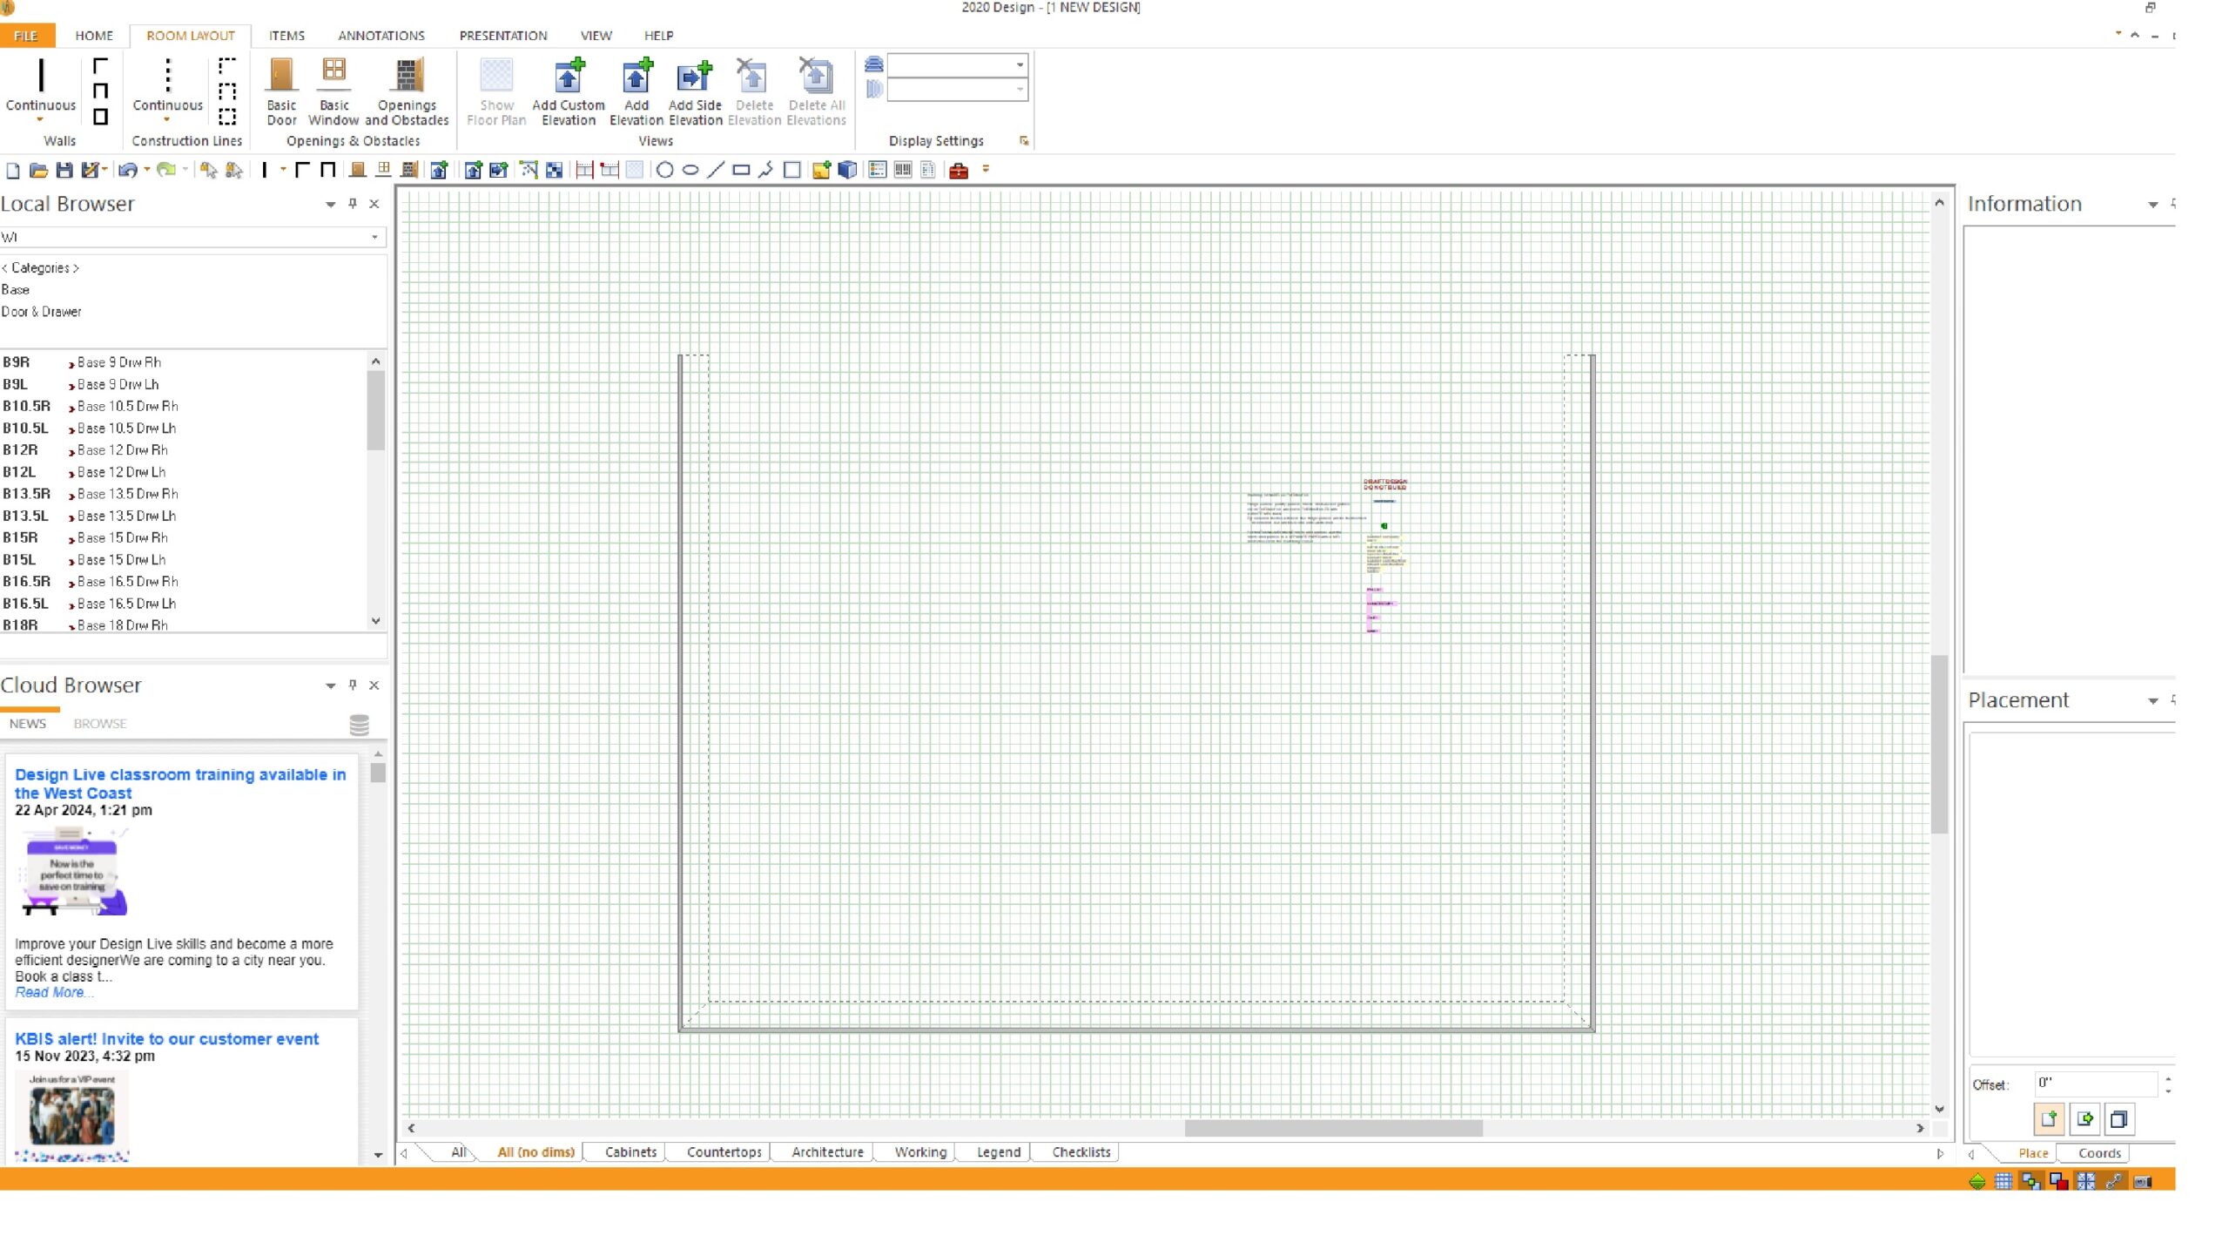Viewport: 2229px width, 1249px height.
Task: Select the circle drawing tool in toolbar
Action: (664, 171)
